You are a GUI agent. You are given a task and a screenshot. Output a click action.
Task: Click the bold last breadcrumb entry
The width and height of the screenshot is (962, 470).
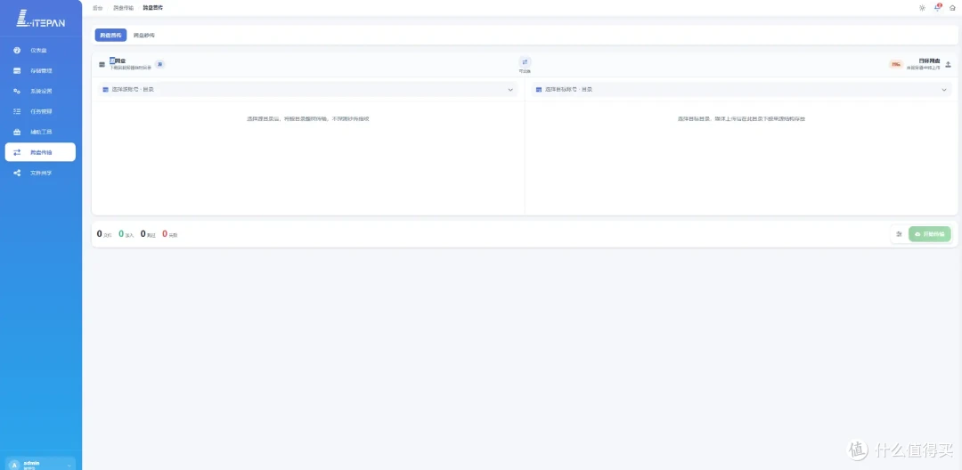pyautogui.click(x=153, y=8)
